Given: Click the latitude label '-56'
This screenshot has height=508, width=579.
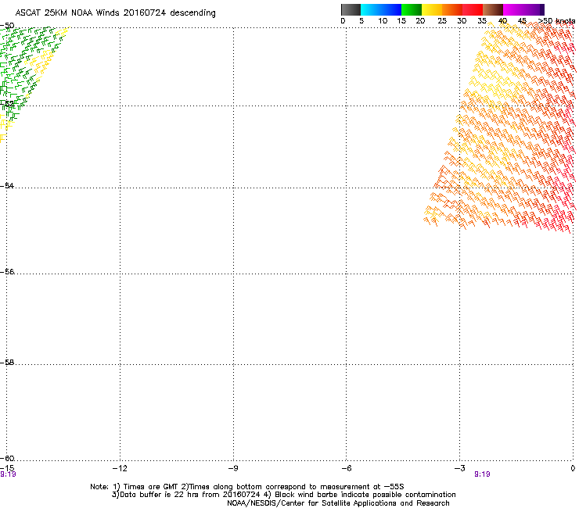Looking at the screenshot, I should 7,271.
